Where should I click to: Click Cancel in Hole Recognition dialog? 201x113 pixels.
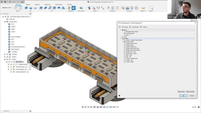click(192, 96)
